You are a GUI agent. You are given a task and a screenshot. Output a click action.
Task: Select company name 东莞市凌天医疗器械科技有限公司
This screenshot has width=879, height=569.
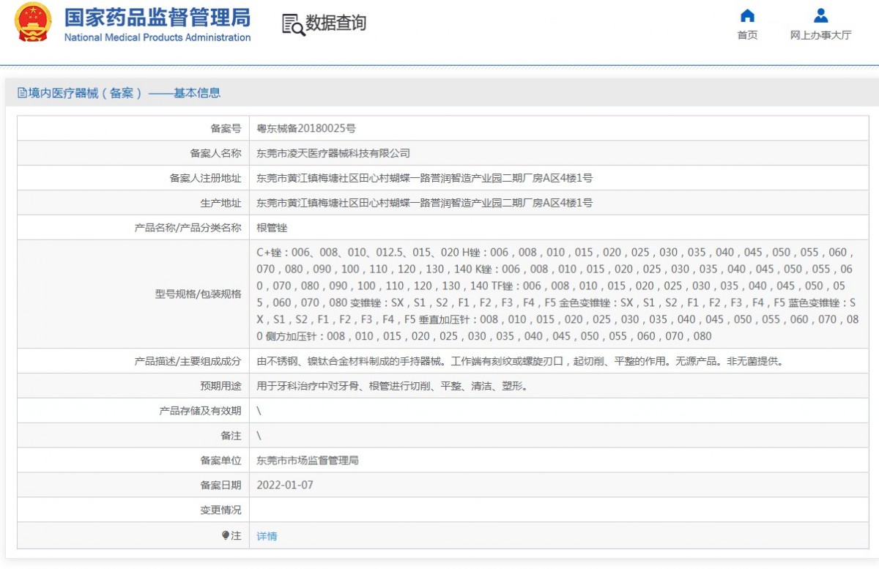pyautogui.click(x=333, y=153)
